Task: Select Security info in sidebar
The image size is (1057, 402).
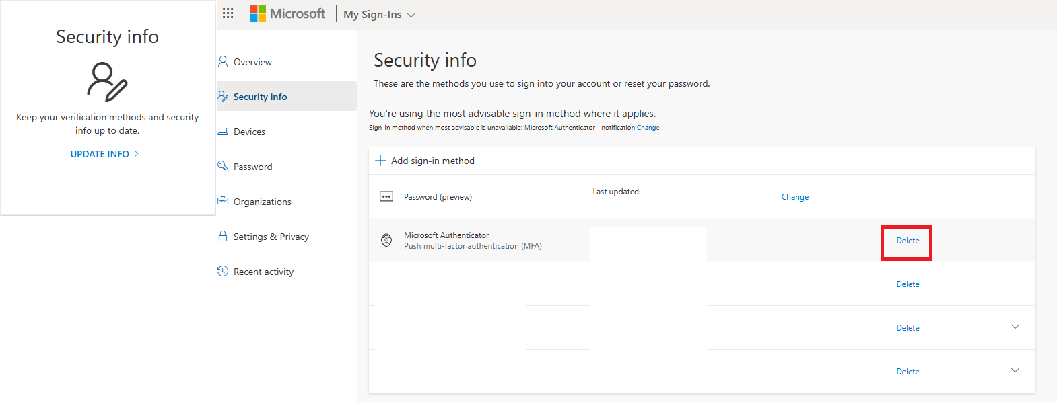Action: [x=260, y=97]
